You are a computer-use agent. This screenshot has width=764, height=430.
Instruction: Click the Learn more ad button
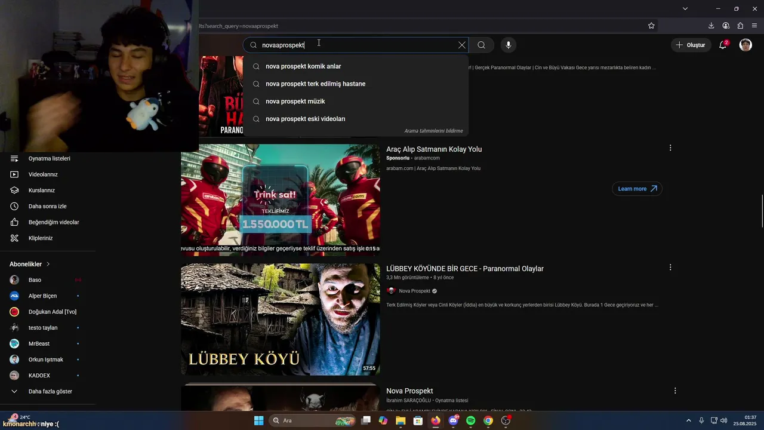[x=637, y=189]
